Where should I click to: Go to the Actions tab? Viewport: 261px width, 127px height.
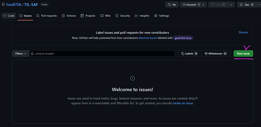point(69,16)
